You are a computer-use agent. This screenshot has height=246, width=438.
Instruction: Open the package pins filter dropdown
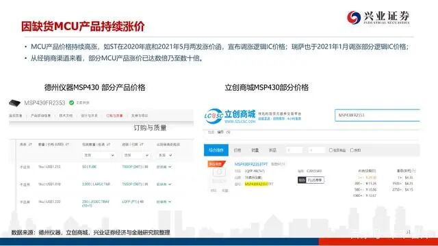pyautogui.click(x=136, y=155)
